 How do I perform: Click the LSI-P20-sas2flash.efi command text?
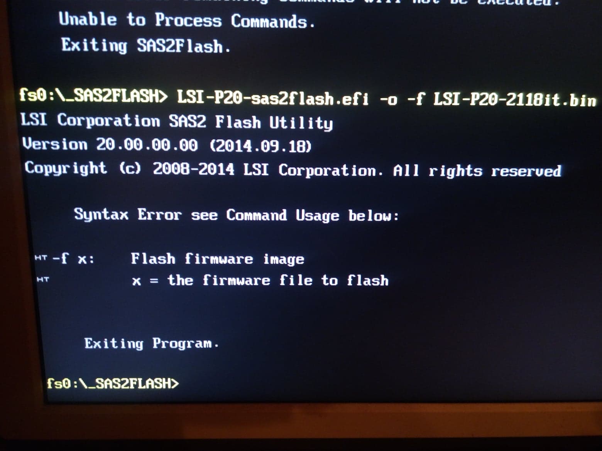(x=273, y=98)
